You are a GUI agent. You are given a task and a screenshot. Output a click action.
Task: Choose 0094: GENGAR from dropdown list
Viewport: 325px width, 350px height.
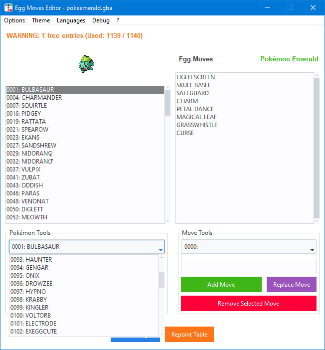pos(30,268)
